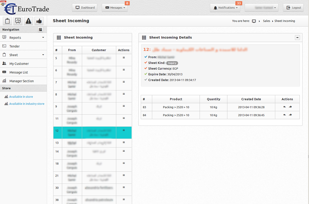Click reply arrow for product row 83
Screen dimensions: 309x204
(x=285, y=107)
